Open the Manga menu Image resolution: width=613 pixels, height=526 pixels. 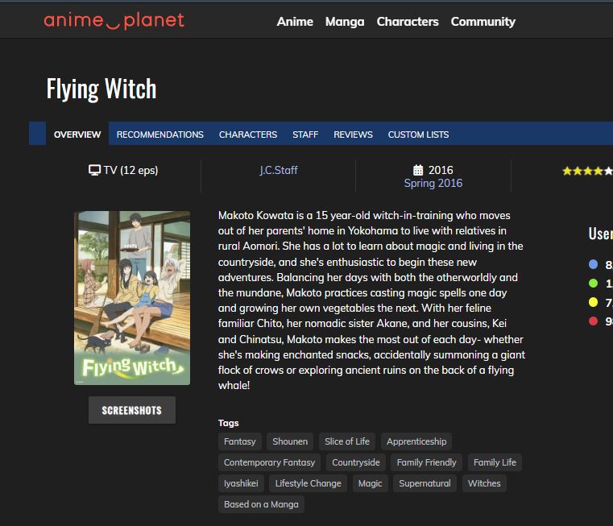345,22
